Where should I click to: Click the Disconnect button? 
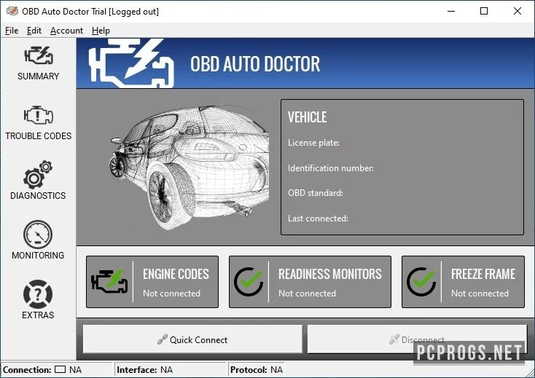tap(418, 339)
